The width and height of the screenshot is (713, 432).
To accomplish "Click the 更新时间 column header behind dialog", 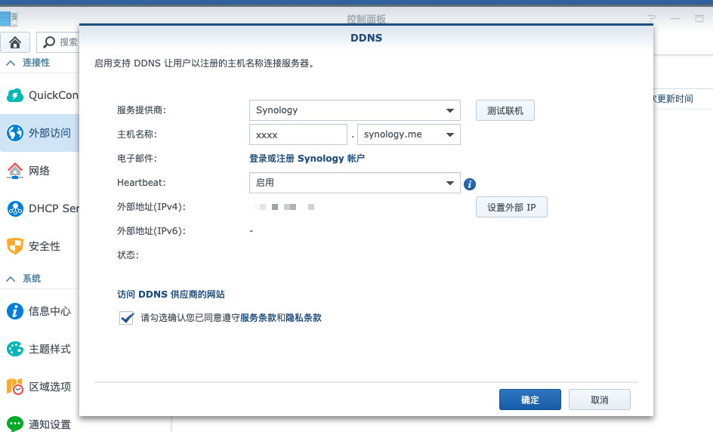I will point(673,99).
